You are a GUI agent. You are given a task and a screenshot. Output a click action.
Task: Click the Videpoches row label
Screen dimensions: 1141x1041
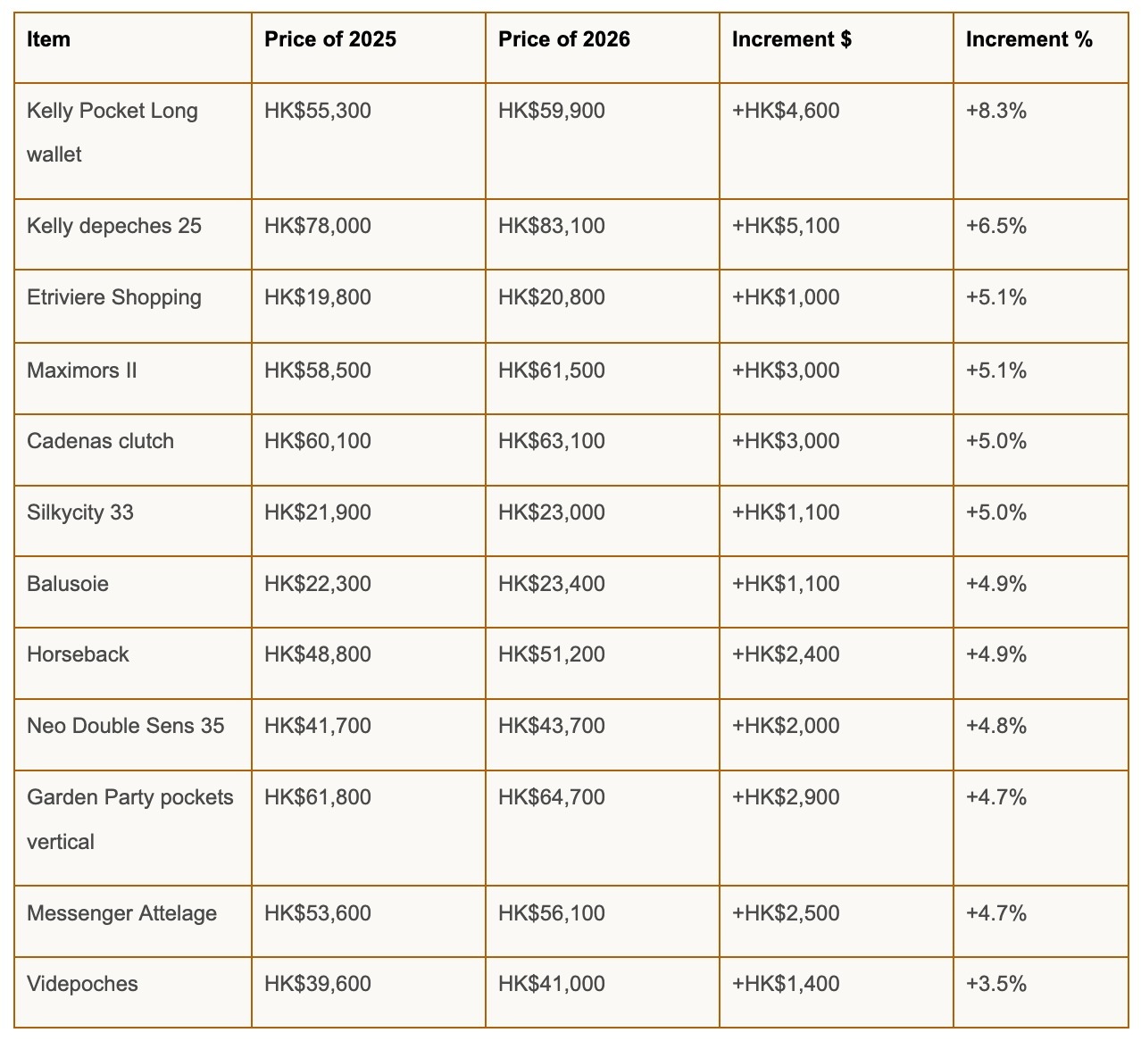click(82, 984)
